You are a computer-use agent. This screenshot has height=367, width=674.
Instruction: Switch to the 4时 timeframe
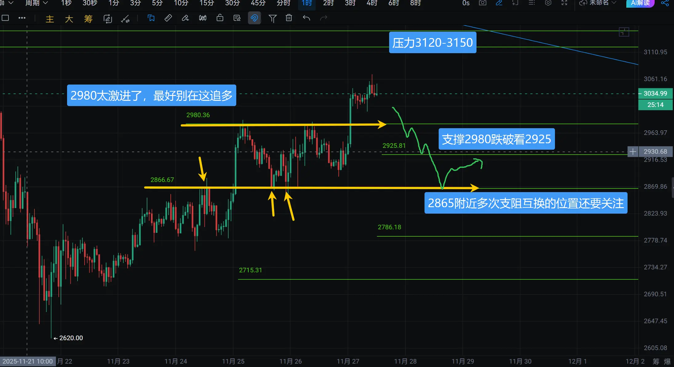point(372,3)
